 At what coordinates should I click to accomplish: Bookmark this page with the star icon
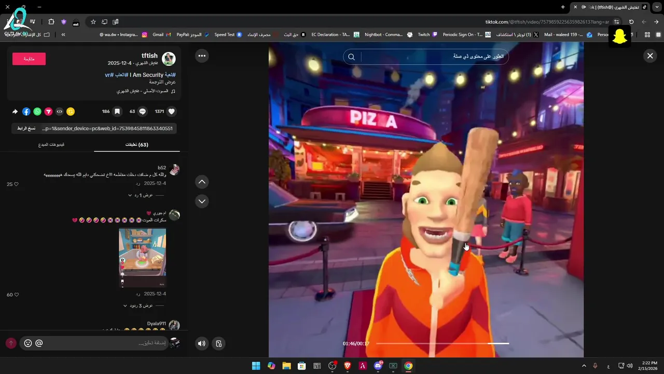(93, 22)
